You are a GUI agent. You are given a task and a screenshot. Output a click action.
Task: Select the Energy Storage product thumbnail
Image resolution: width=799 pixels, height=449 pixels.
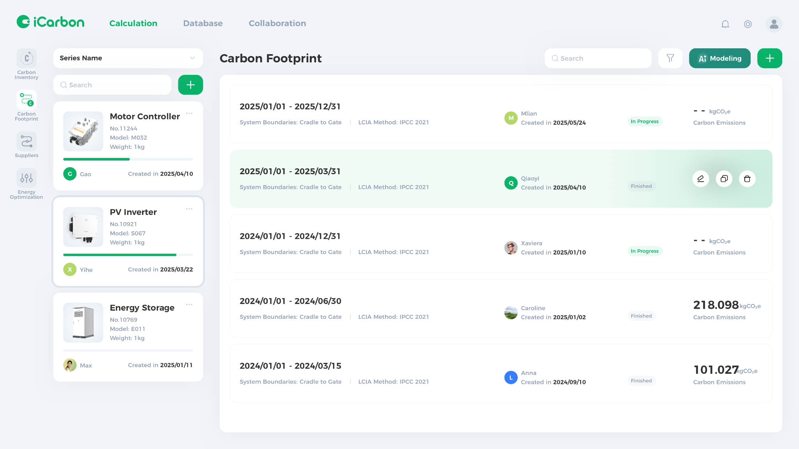pos(83,323)
